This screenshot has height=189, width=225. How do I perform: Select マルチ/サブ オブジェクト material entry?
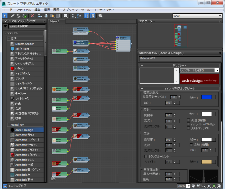coord(27,89)
